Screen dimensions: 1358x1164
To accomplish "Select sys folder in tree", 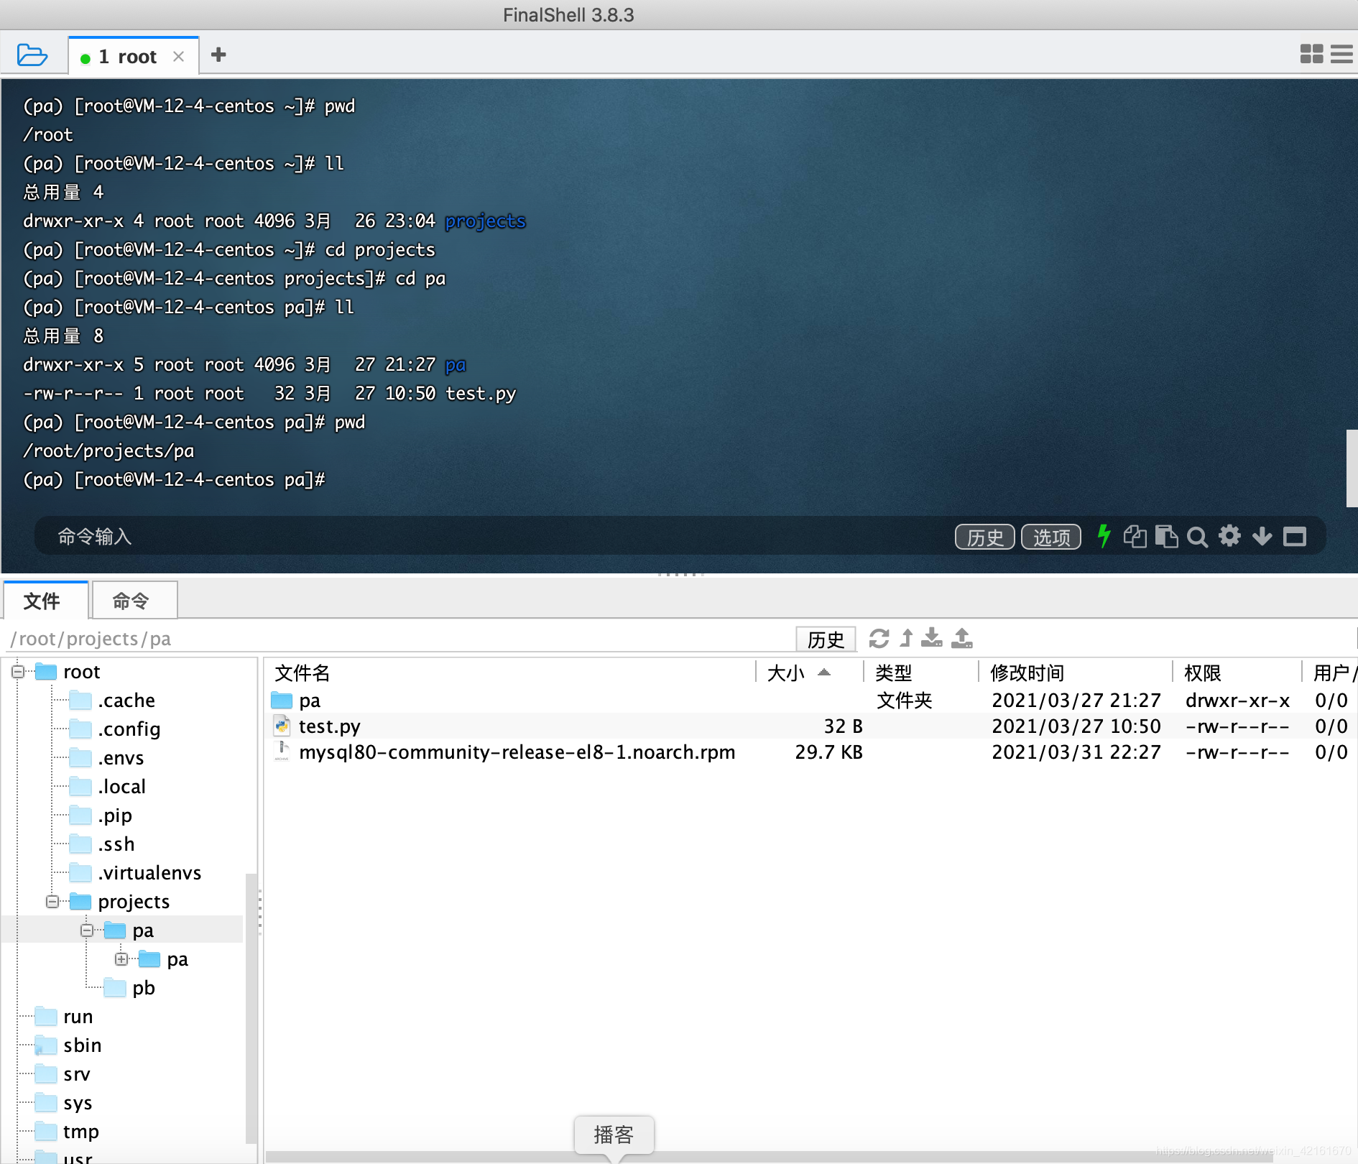I will click(64, 1103).
